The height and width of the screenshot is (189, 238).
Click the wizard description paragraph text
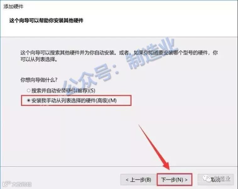coord(119,56)
